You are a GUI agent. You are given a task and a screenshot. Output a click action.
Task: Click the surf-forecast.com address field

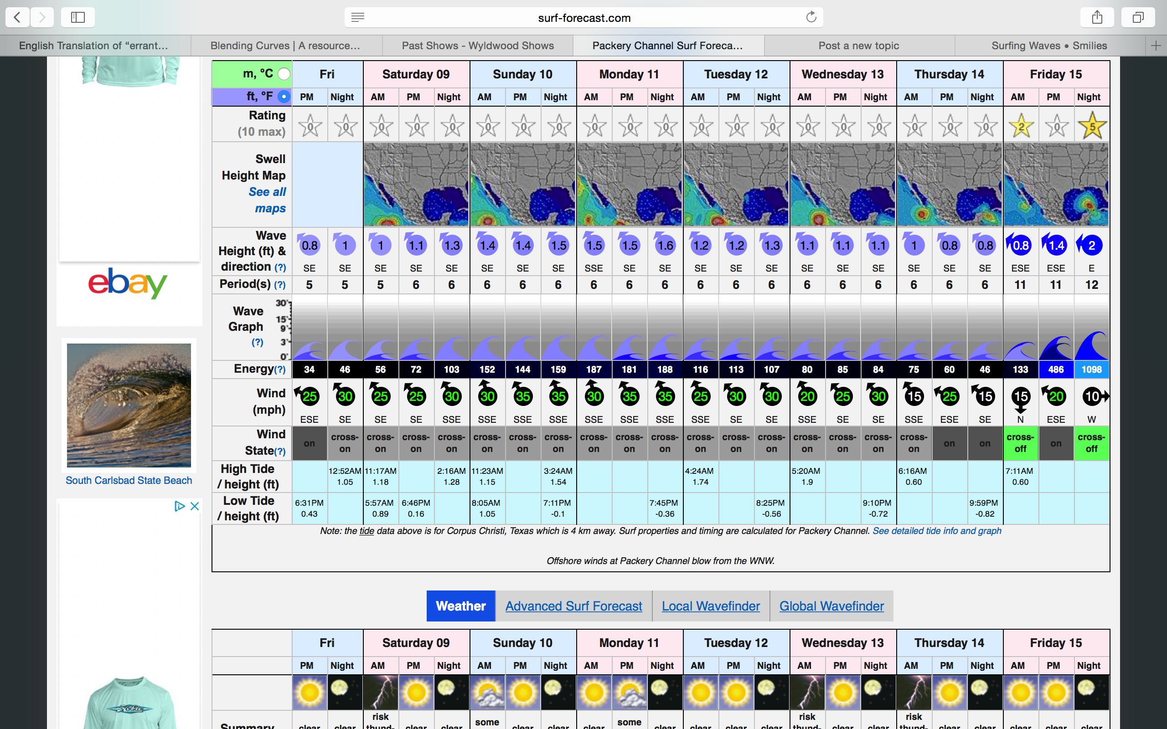pos(583,18)
